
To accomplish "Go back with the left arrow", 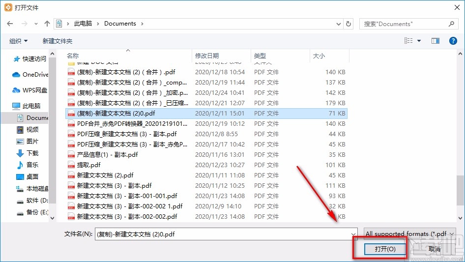I will (x=10, y=24).
